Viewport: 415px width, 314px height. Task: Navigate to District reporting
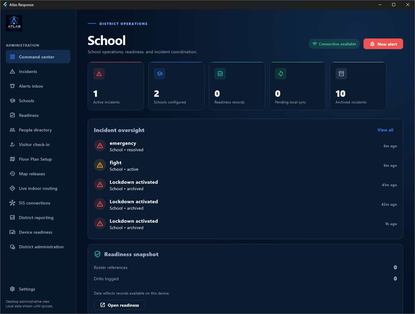pyautogui.click(x=38, y=218)
